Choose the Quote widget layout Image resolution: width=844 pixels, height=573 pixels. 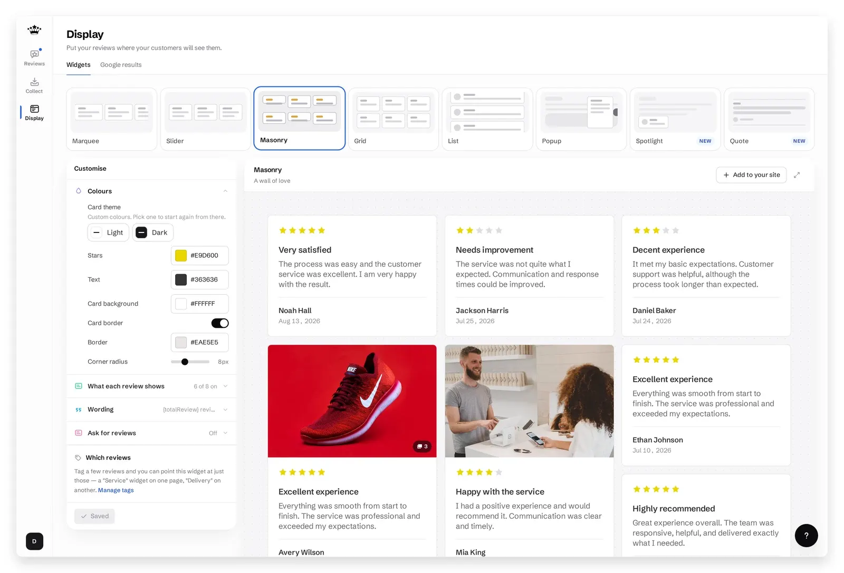click(769, 119)
